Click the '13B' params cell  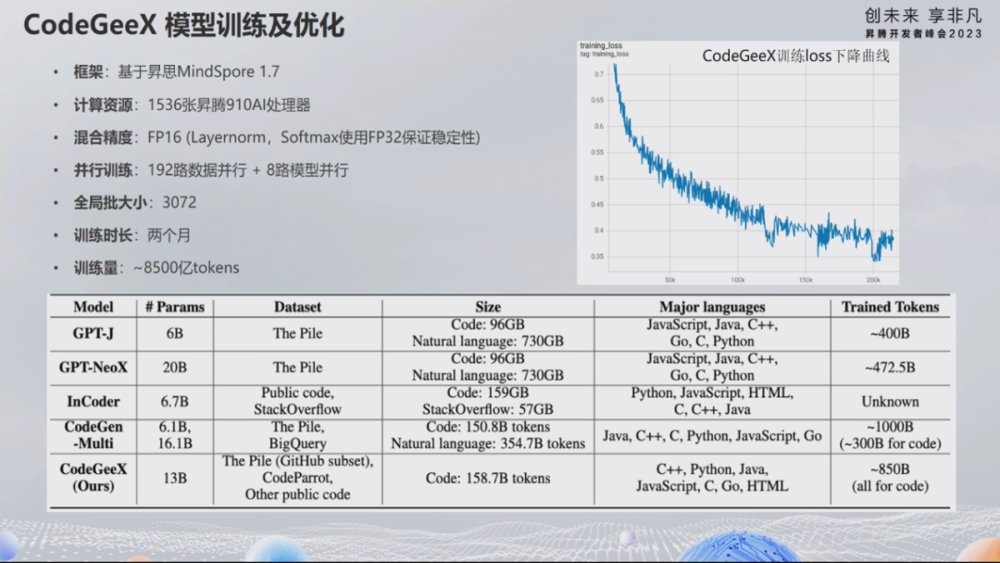175,478
